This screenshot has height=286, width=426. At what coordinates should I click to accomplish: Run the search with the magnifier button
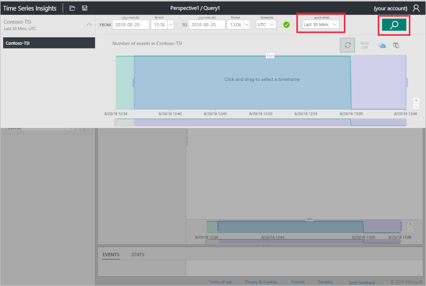(x=394, y=25)
